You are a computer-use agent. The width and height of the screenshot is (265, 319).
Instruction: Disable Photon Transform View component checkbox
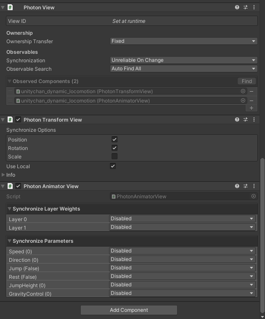click(x=18, y=119)
